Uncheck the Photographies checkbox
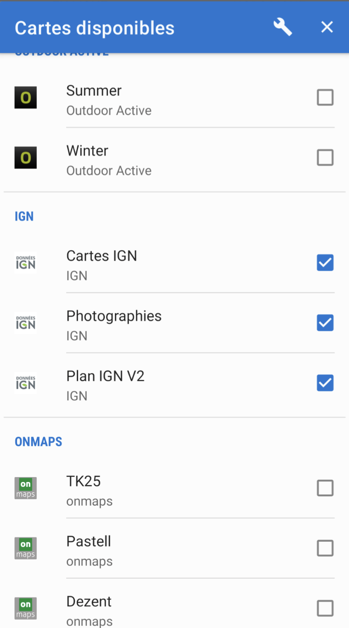349x628 pixels. [x=325, y=323]
